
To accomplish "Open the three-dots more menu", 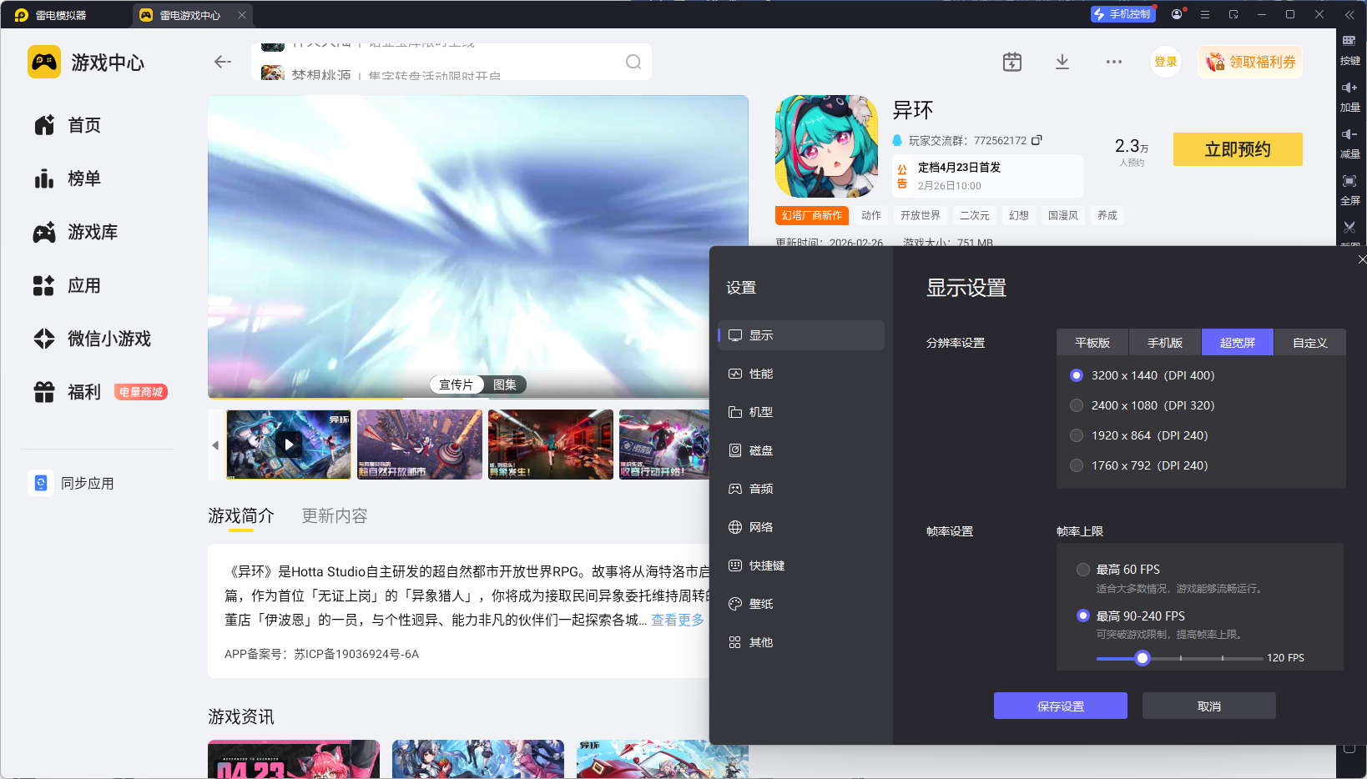I will coord(1114,62).
